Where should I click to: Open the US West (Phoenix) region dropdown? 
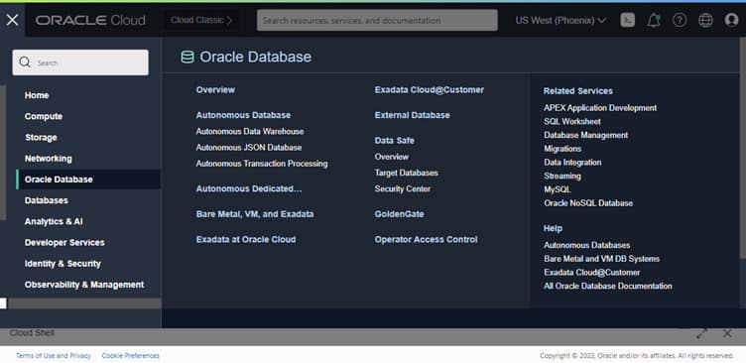(x=560, y=21)
